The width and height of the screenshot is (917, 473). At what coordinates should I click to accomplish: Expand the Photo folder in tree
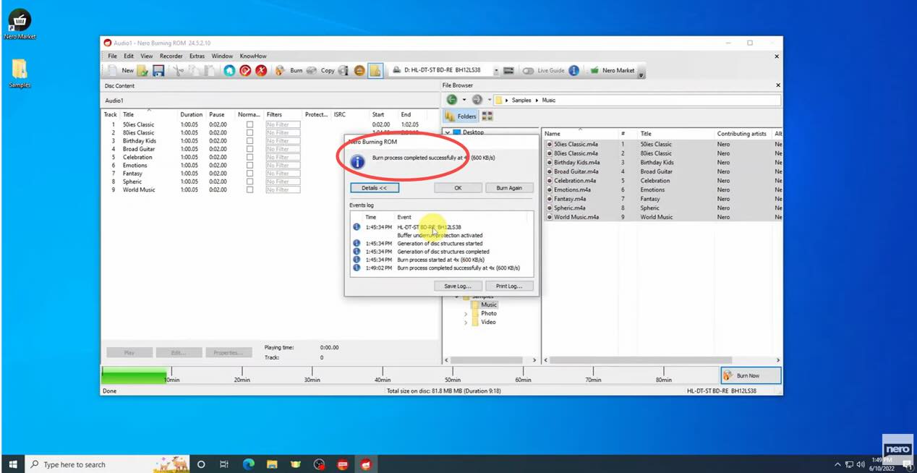tap(466, 313)
